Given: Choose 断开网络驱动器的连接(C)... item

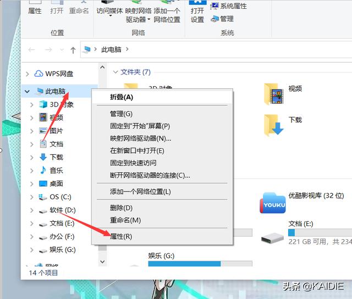Looking at the screenshot, I should [162, 175].
